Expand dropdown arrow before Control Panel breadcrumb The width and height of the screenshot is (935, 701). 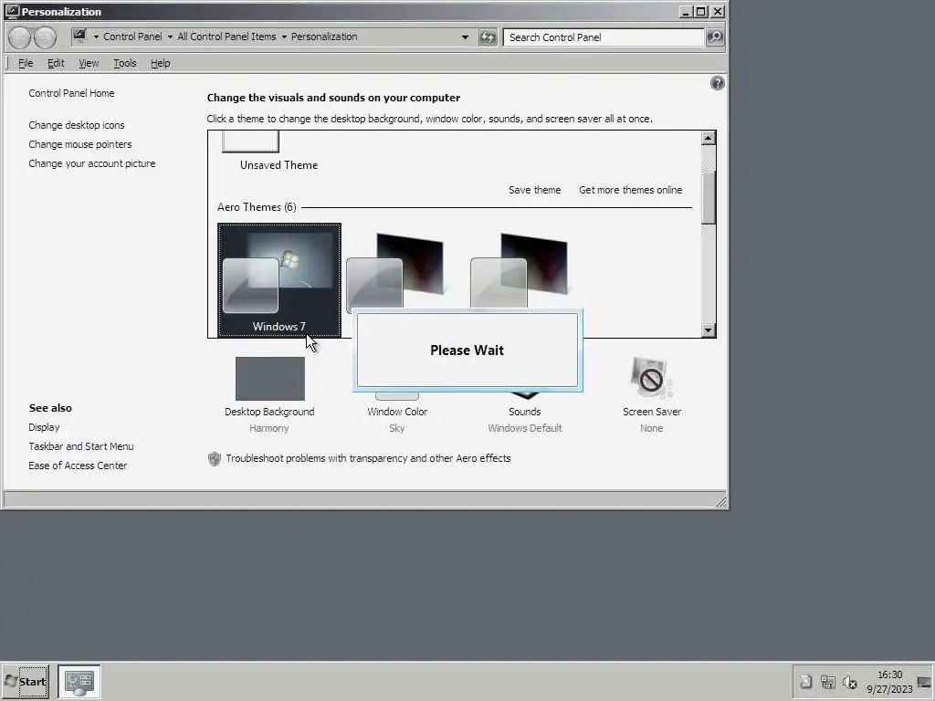point(96,37)
